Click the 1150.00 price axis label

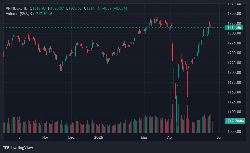click(234, 92)
